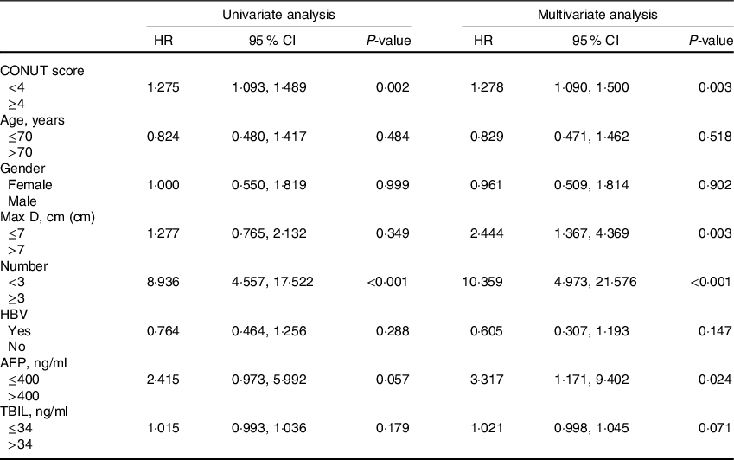Click the Multivariate analysis column header
The height and width of the screenshot is (460, 734).
coord(597,13)
